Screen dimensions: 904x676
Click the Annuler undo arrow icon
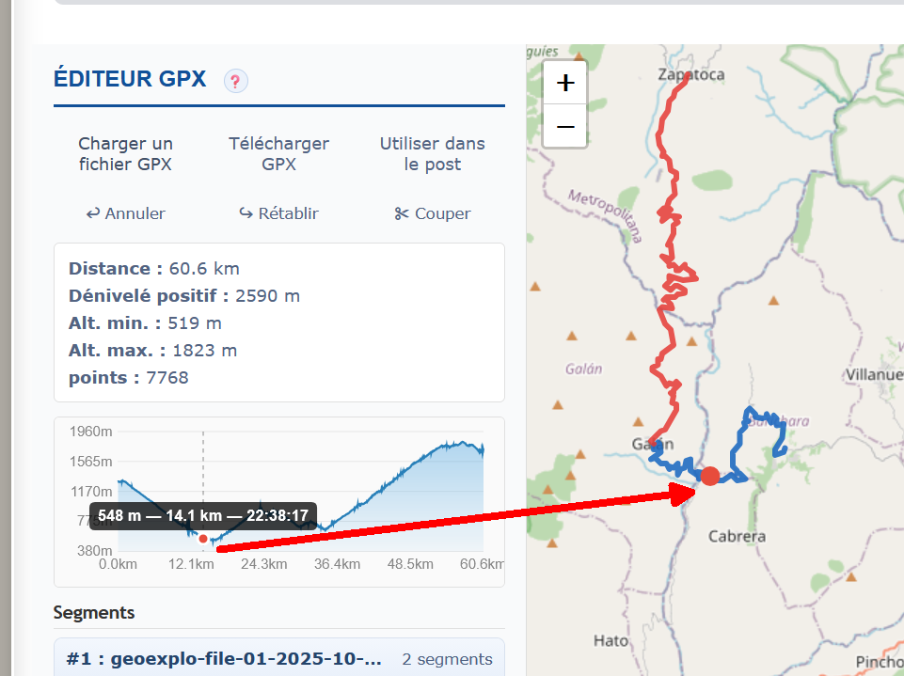tap(93, 213)
